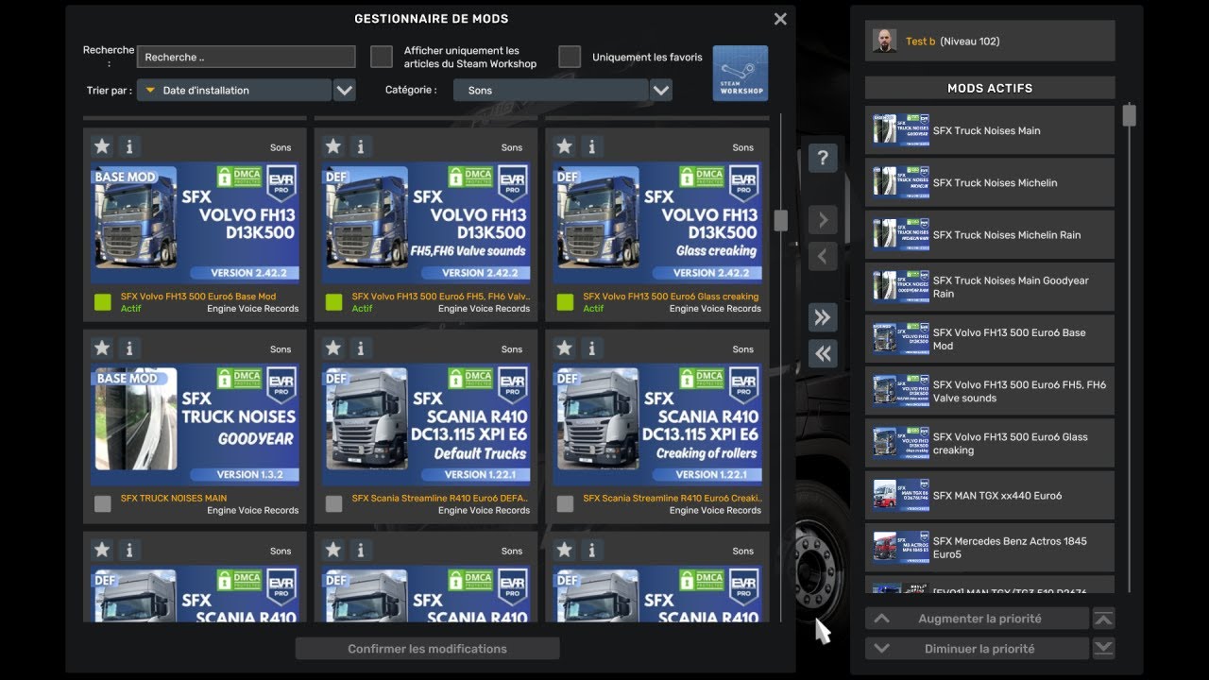This screenshot has height=680, width=1209.
Task: Star the Volvo FH5, FH6 Valve sounds card
Action: point(333,146)
